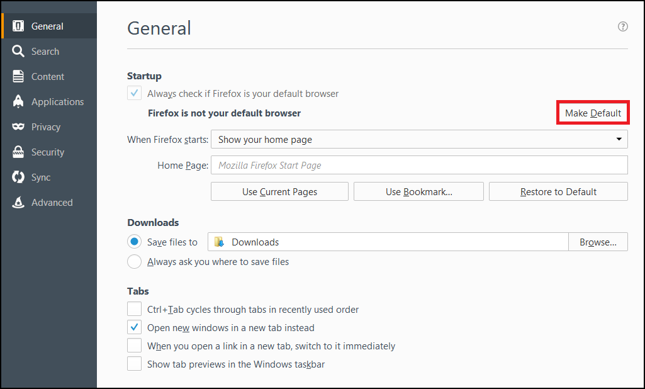Screen dimensions: 645x389
Task: Click the 'Downloads' section heading
Action: (x=153, y=222)
